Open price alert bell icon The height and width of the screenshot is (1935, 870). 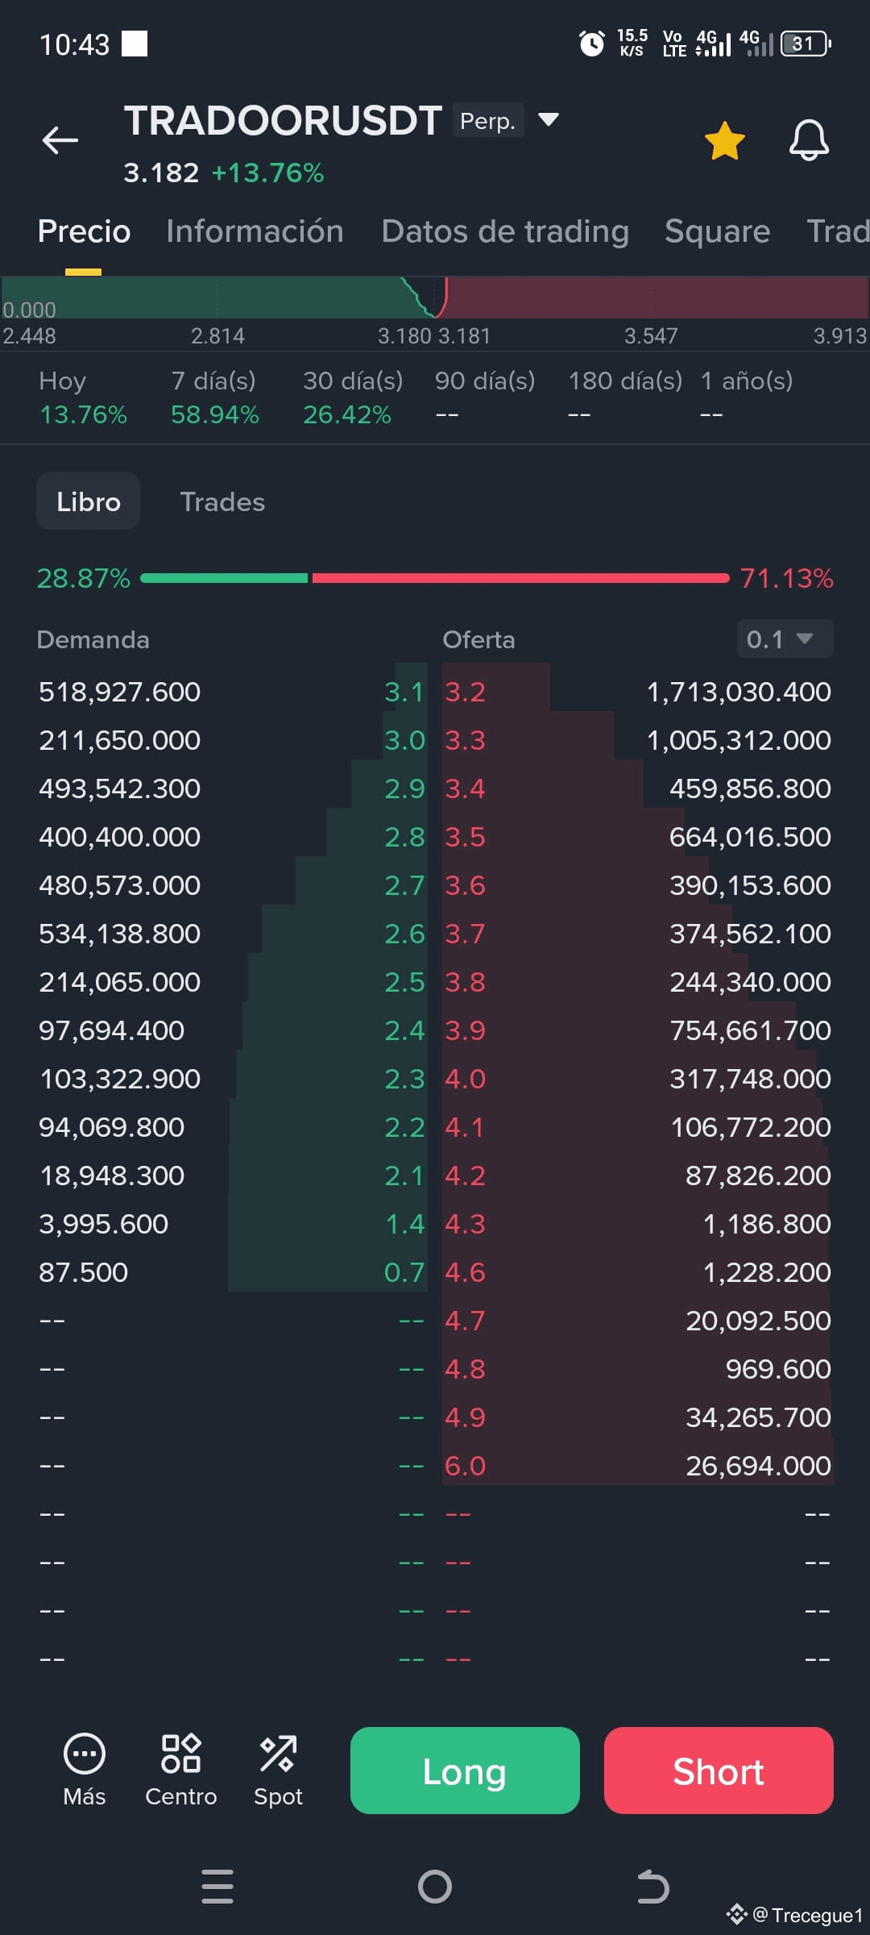tap(809, 141)
